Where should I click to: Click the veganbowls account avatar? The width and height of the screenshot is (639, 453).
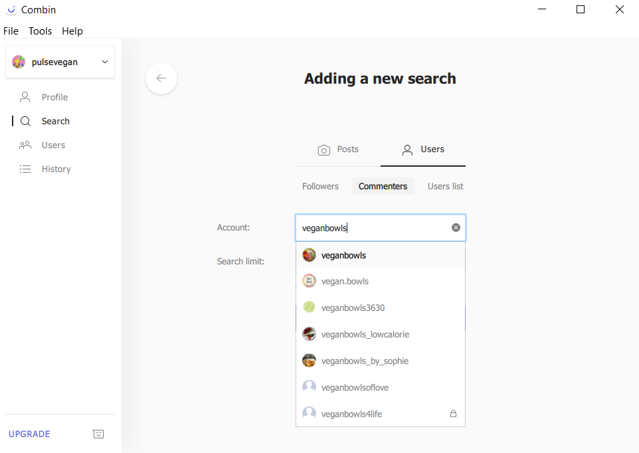(x=309, y=255)
